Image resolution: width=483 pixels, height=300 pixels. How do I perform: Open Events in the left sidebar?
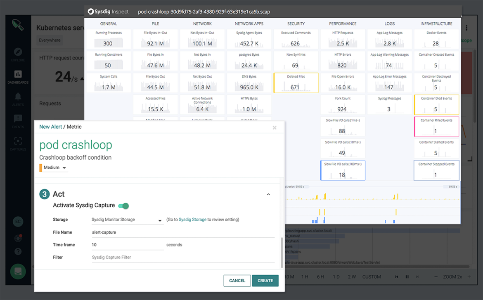click(18, 121)
